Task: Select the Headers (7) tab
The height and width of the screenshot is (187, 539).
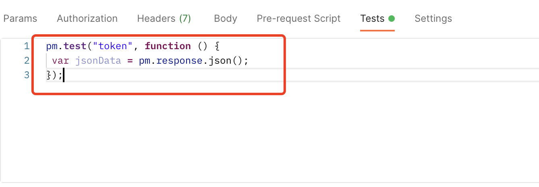Action: (x=164, y=19)
